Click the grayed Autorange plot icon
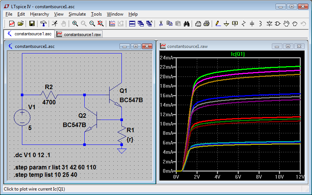The height and width of the screenshot is (195, 312). [x=121, y=24]
